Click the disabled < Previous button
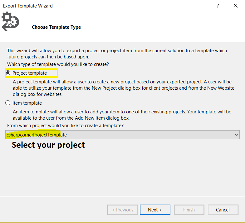 (x=123, y=210)
